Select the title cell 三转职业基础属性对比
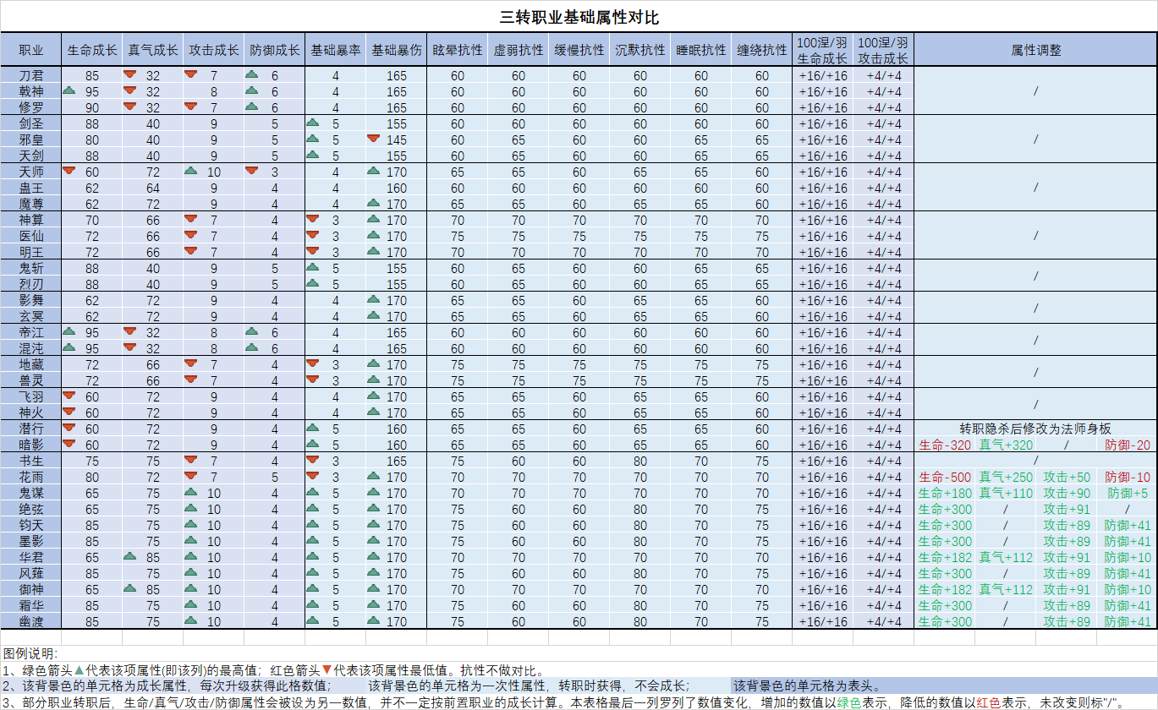 579,16
